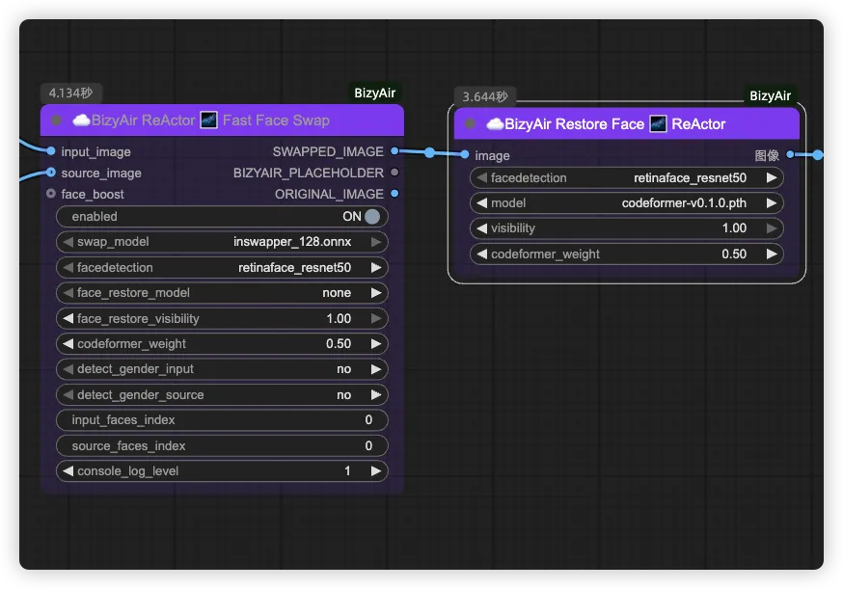Open the face_restore_model none dropdown
843x589 pixels.
tap(222, 293)
